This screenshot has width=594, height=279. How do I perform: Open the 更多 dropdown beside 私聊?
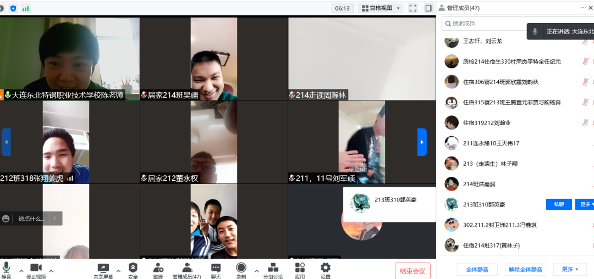coord(584,204)
